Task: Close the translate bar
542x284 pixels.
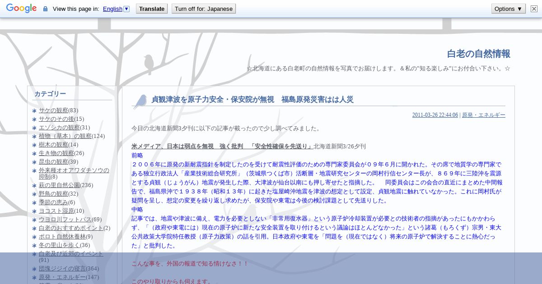Action: (x=534, y=9)
